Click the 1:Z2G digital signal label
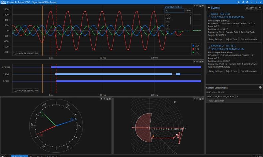Image resolution: width=263 pixels, height=157 pixels. (6, 74)
